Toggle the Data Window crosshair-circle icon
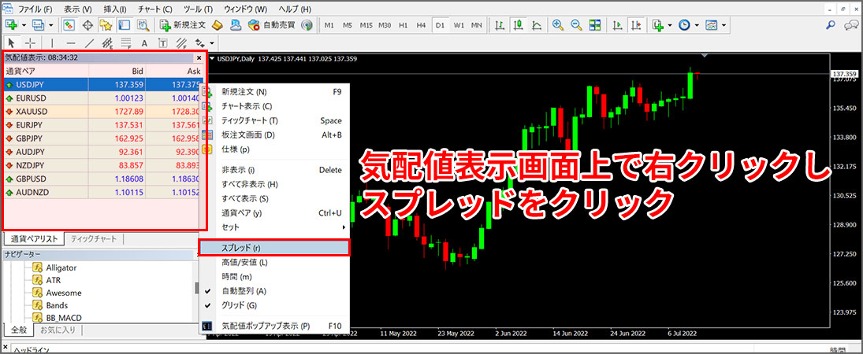Viewport: 863px width, 354px height. (x=87, y=24)
